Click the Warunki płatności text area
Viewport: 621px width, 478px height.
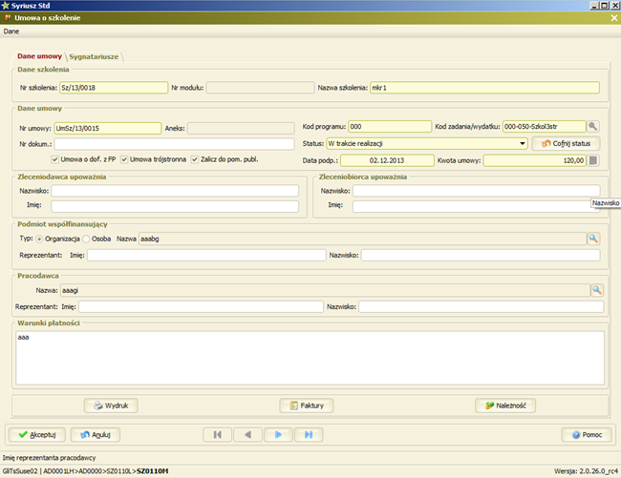[310, 358]
